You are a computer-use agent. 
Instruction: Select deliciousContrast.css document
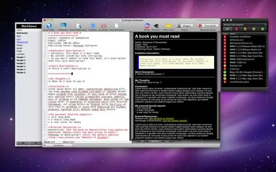[x=241, y=43]
